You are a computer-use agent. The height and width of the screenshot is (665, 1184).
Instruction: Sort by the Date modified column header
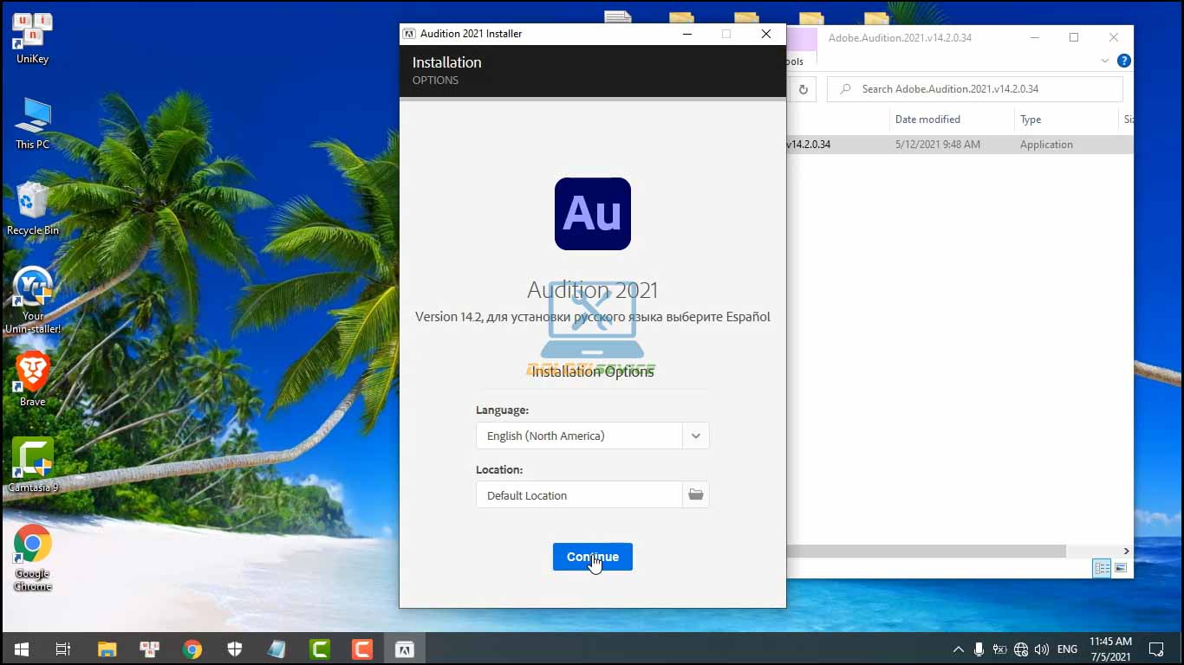click(927, 119)
